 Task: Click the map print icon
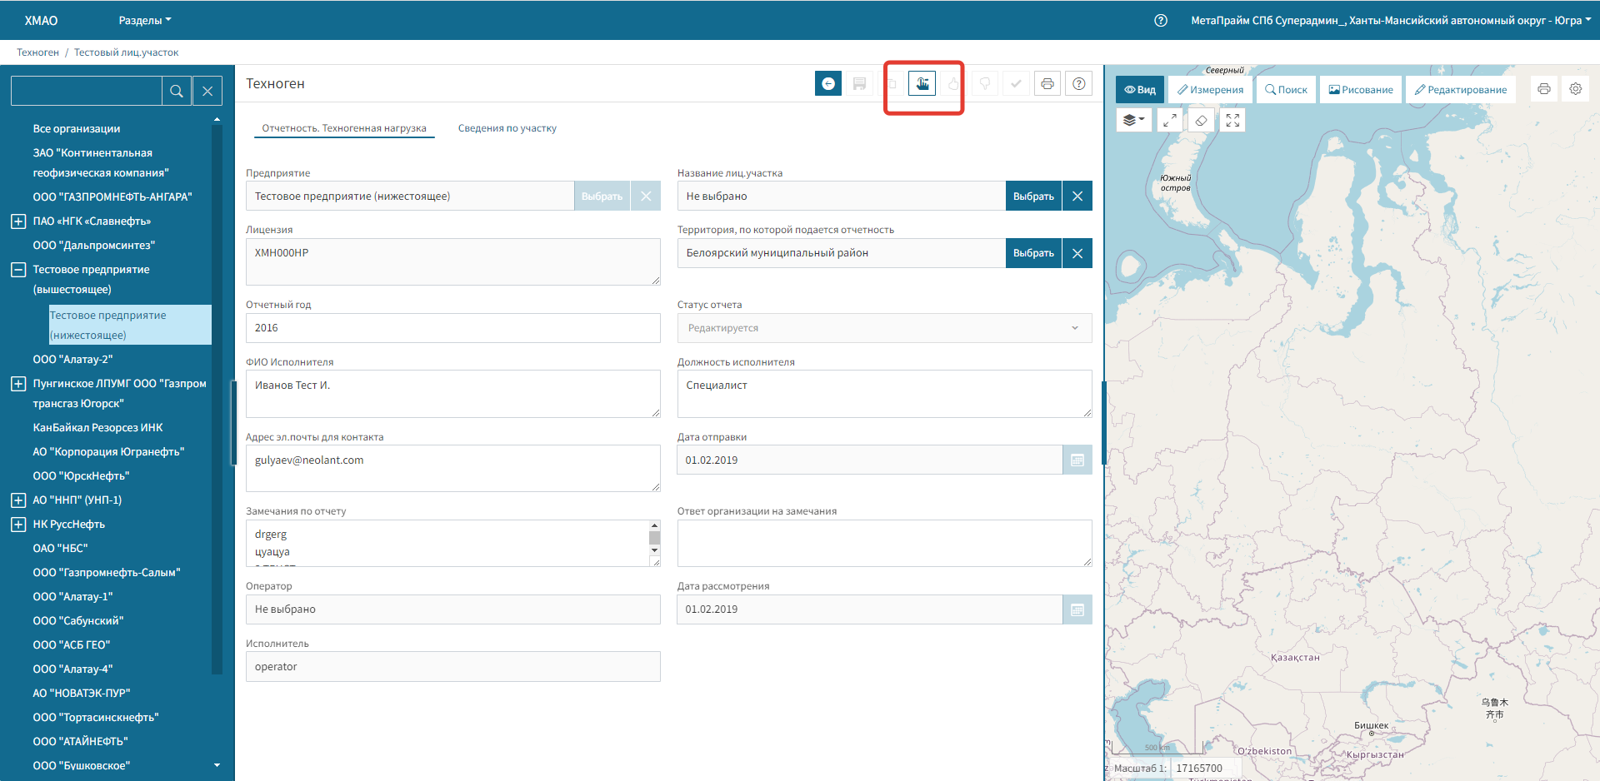tap(1543, 89)
